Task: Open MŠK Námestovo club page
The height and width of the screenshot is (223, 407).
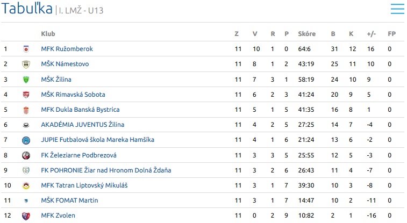Action: 65,64
